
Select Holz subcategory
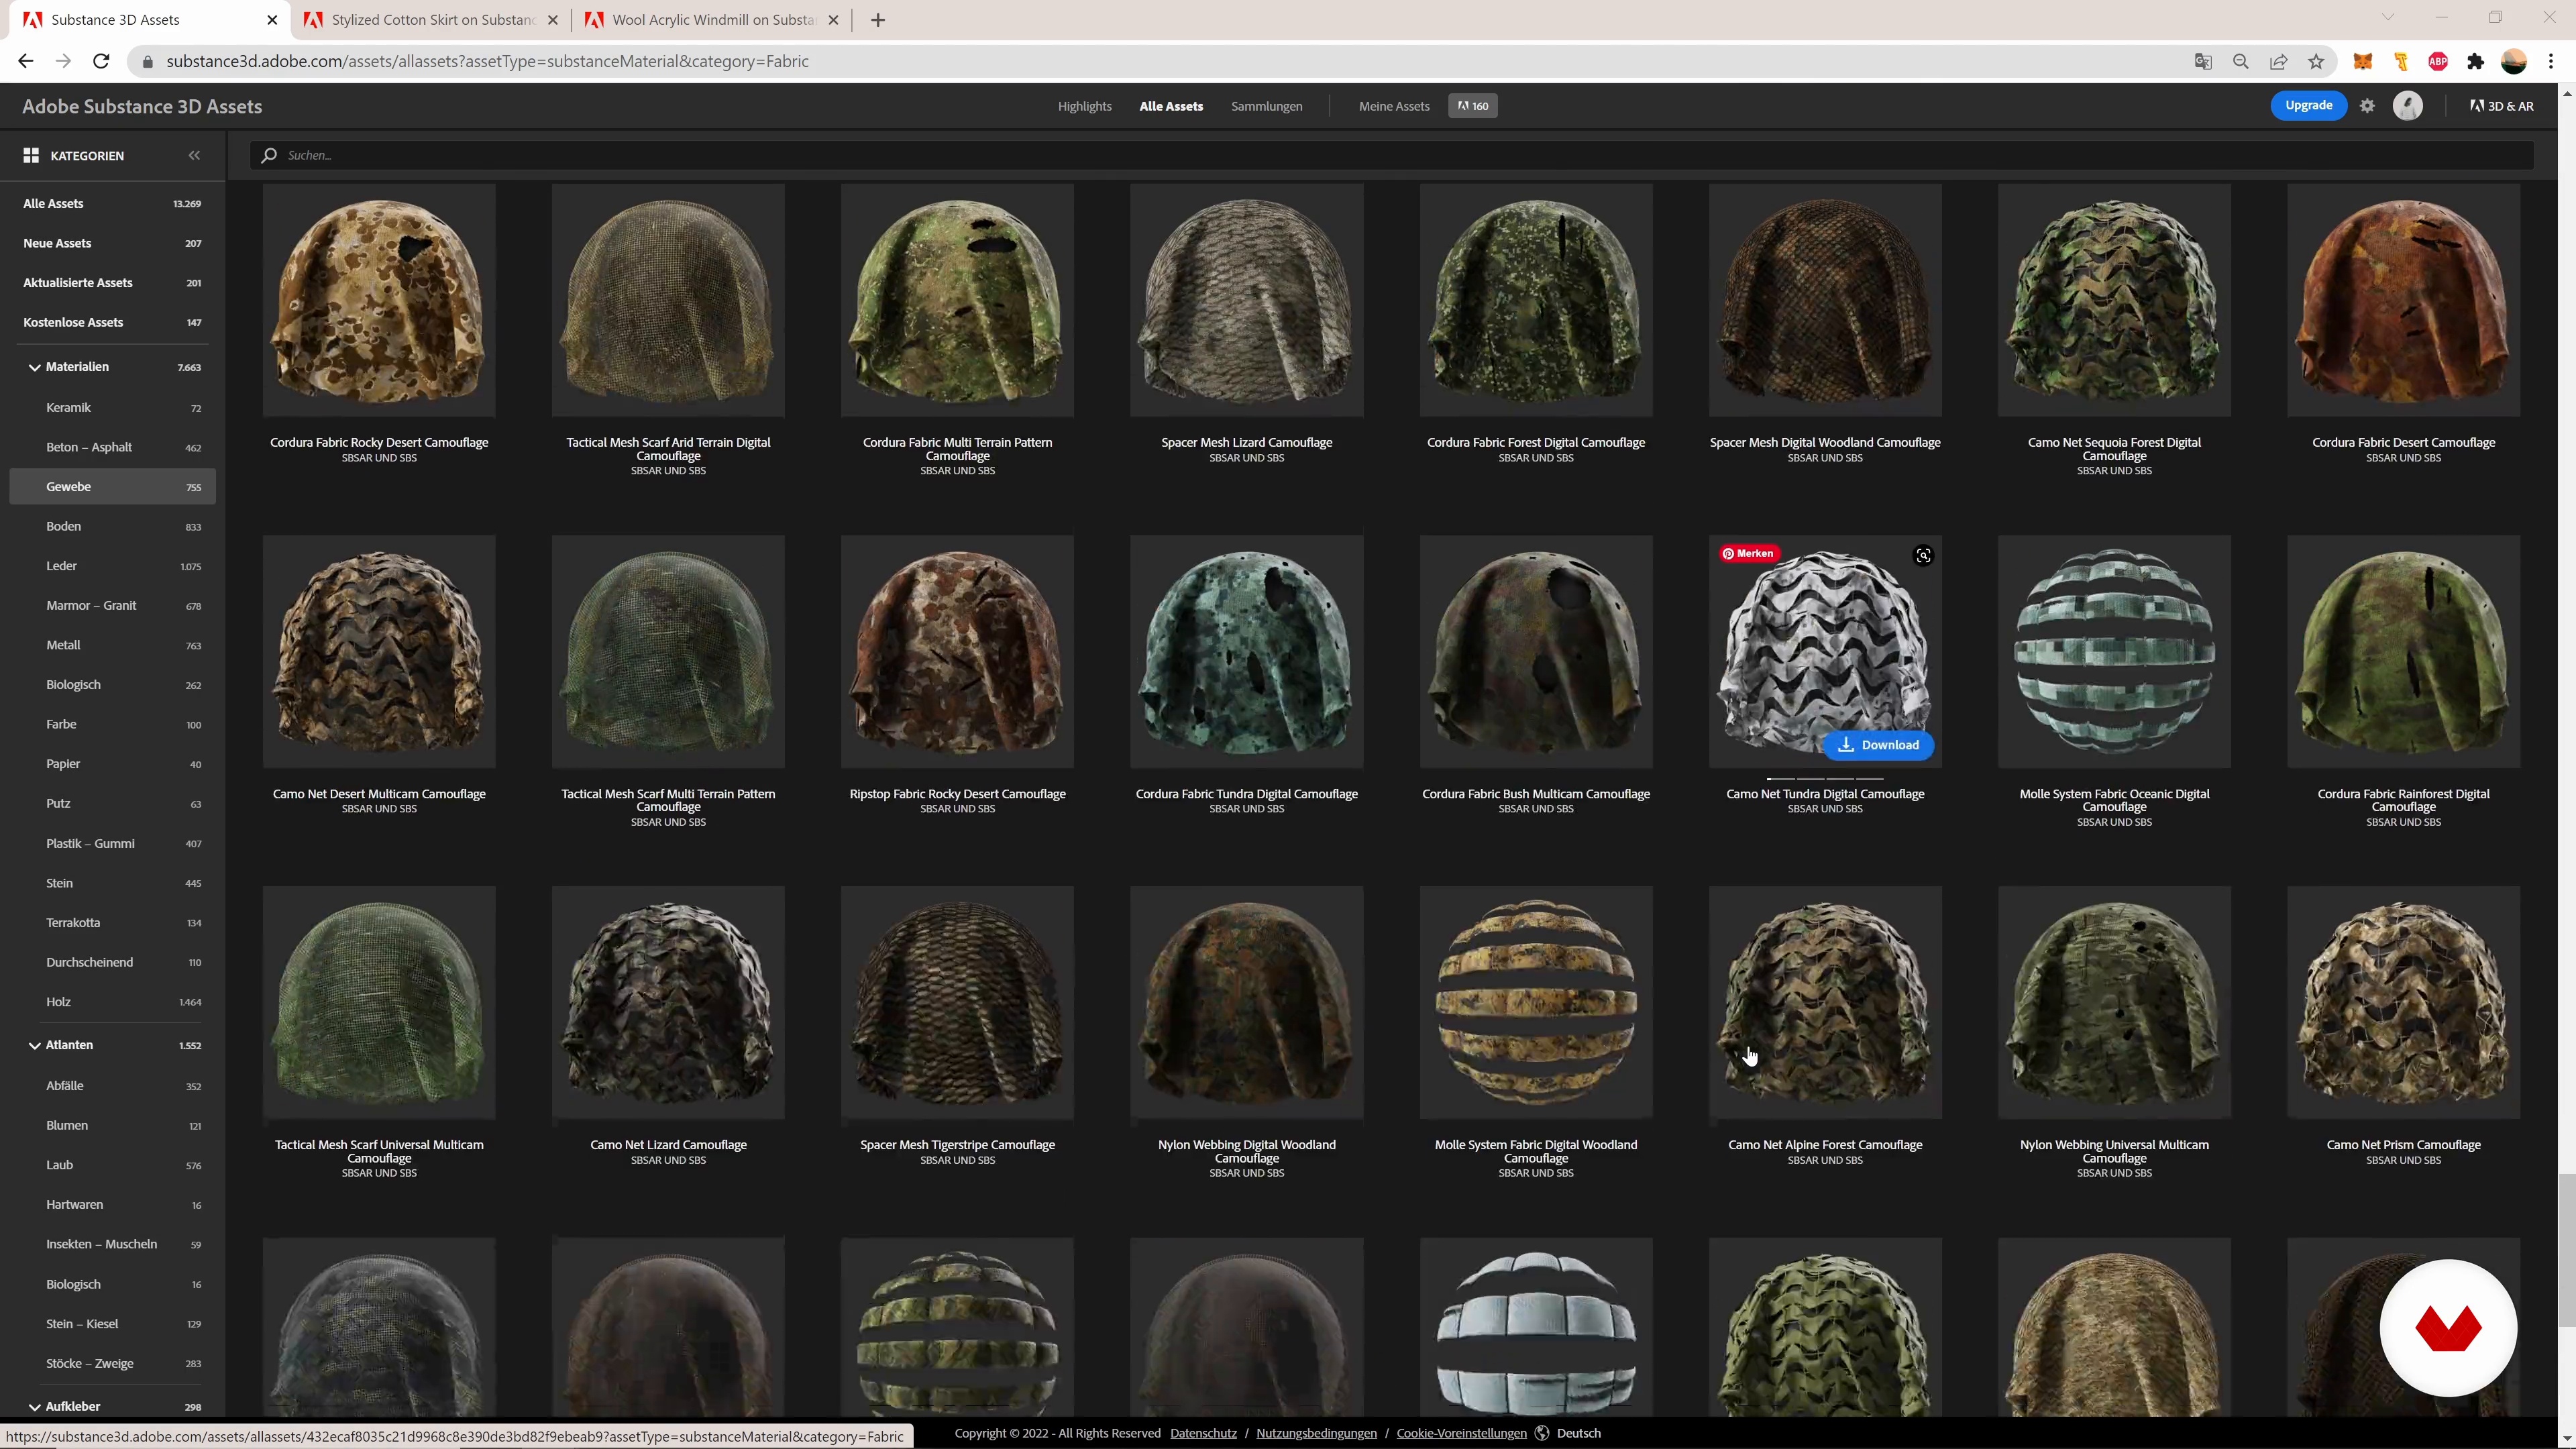tap(112, 1002)
